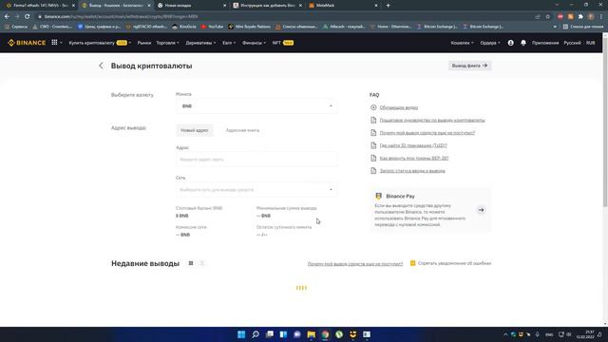Click the Вывод фиата button
This screenshot has height=342, width=608.
(x=469, y=66)
